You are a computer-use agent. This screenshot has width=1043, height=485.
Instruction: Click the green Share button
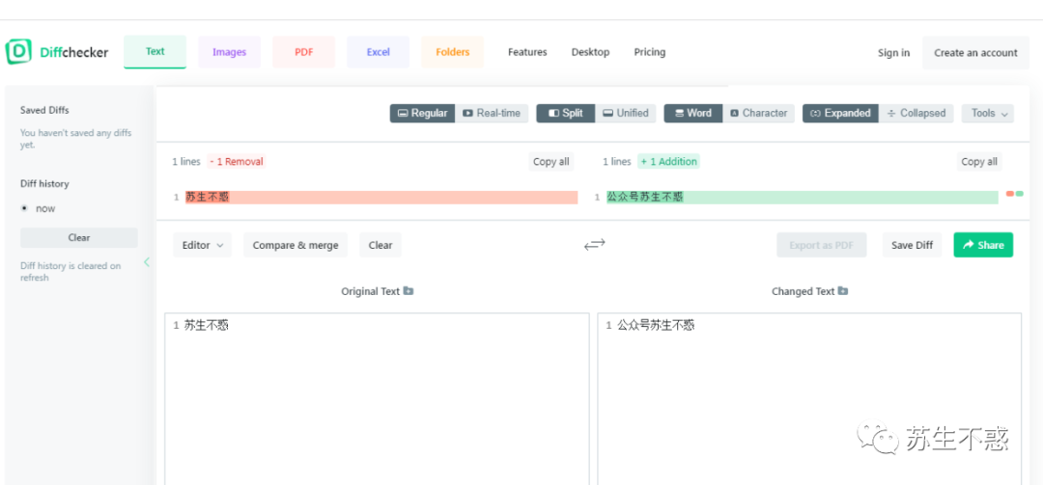point(983,245)
